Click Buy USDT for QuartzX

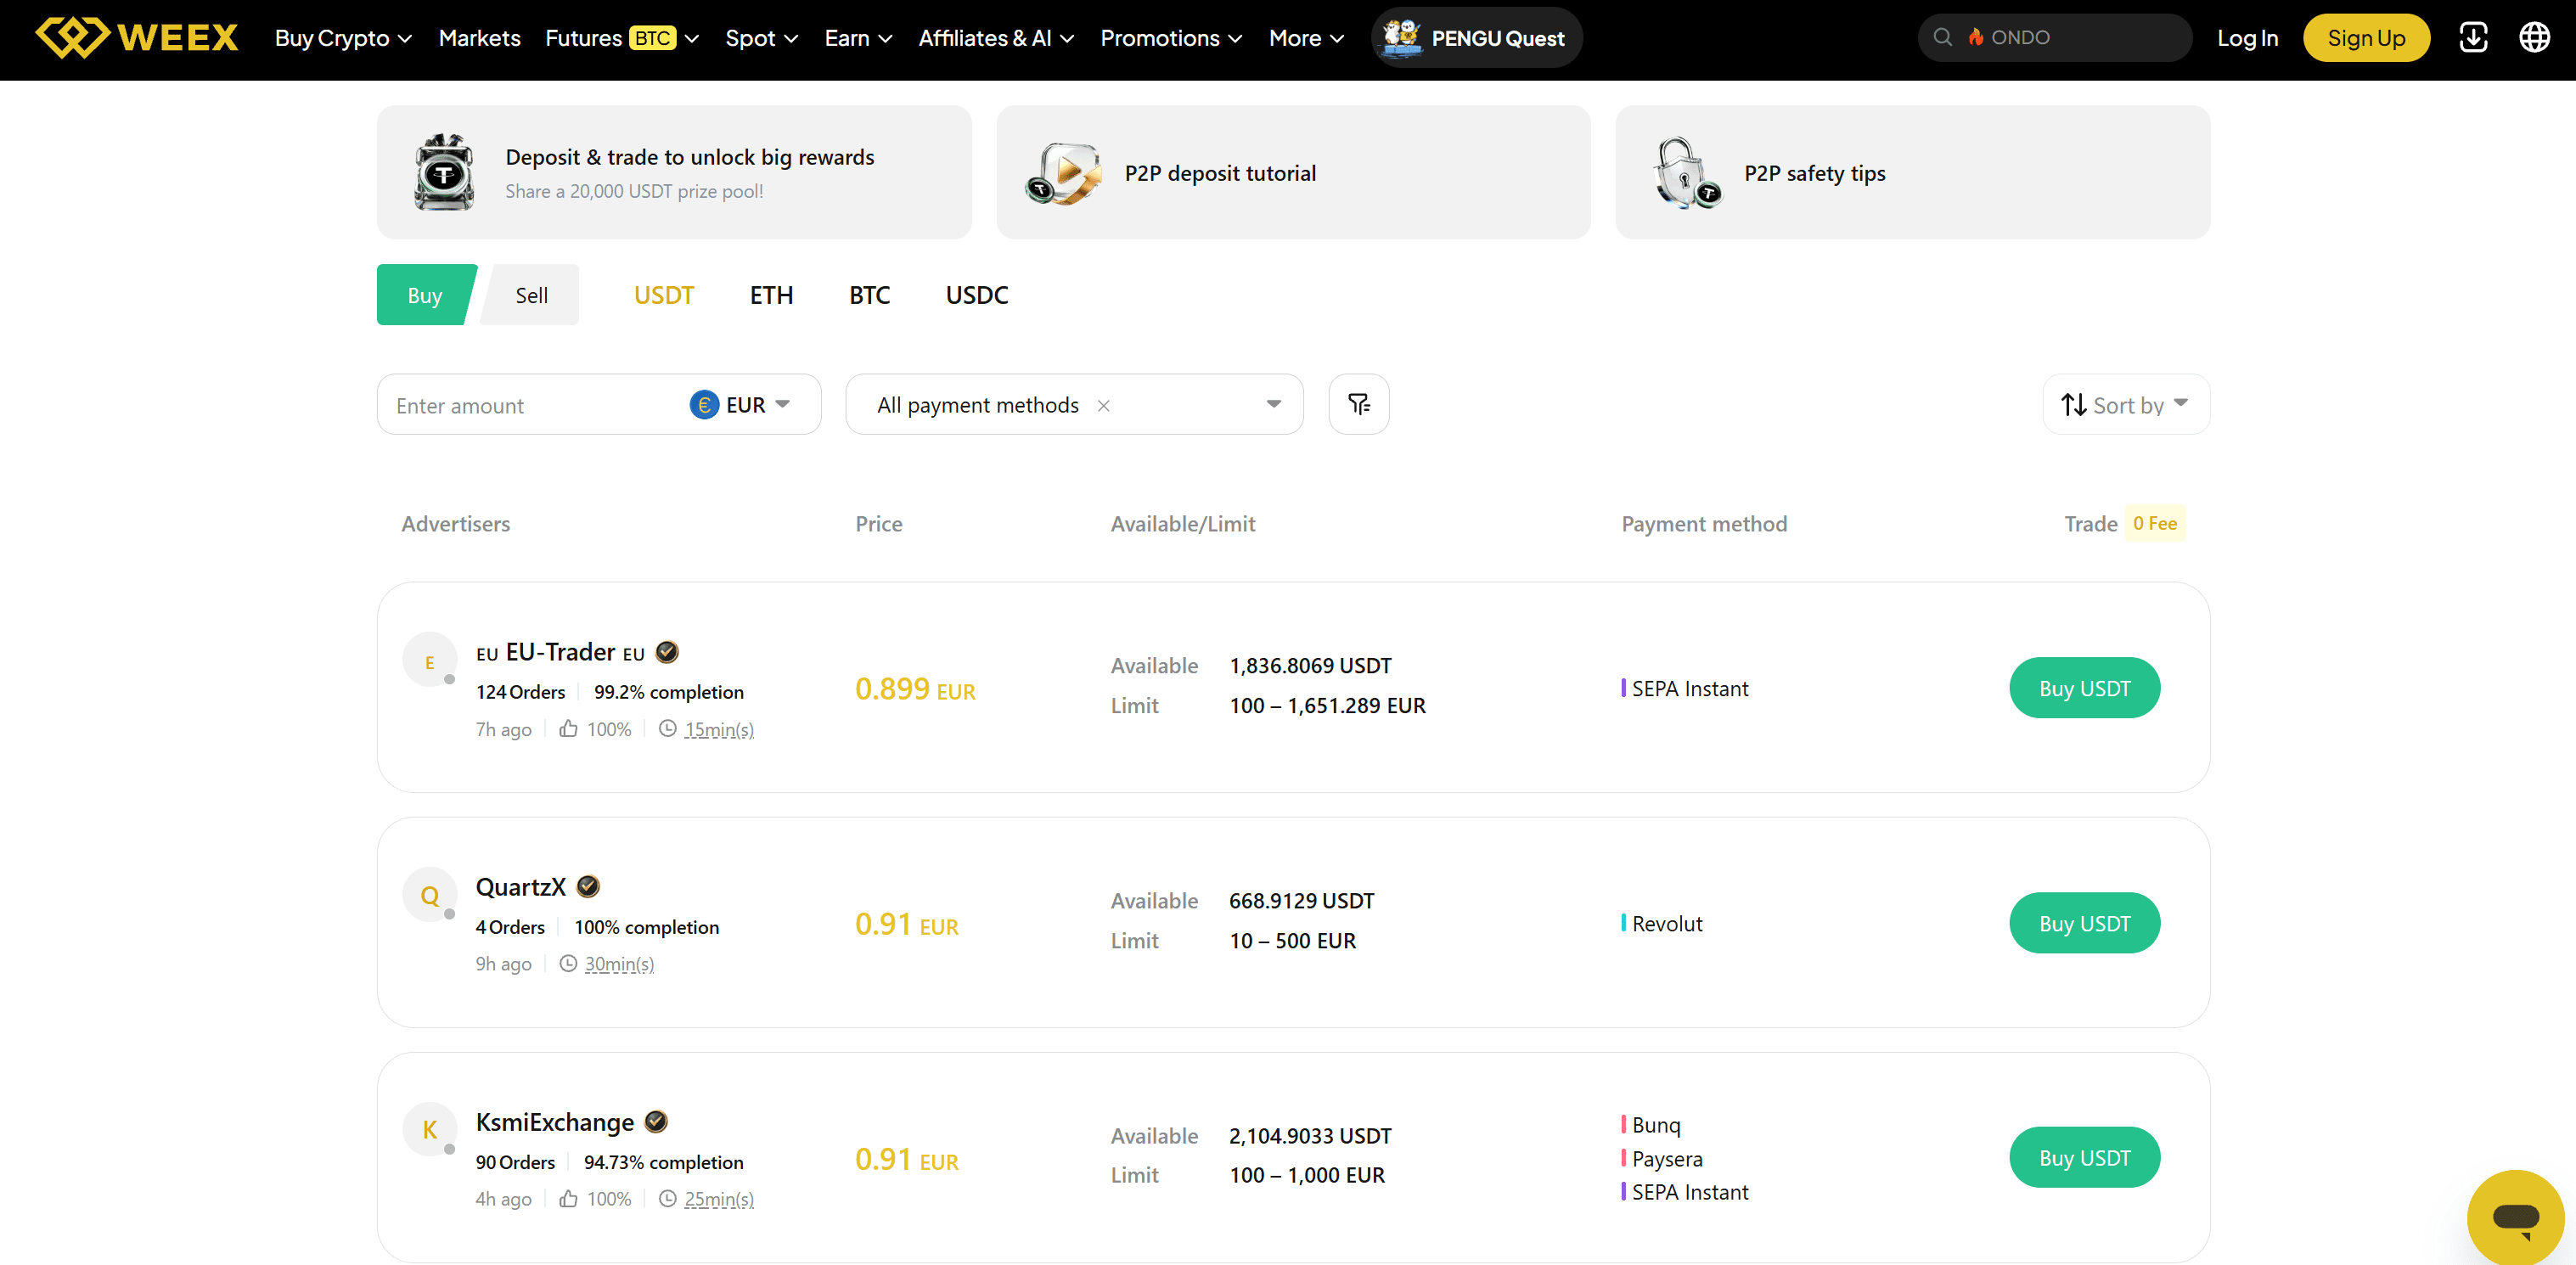click(2084, 923)
